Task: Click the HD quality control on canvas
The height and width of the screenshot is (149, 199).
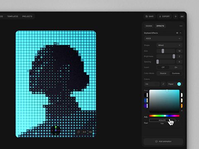Action: [x=90, y=132]
